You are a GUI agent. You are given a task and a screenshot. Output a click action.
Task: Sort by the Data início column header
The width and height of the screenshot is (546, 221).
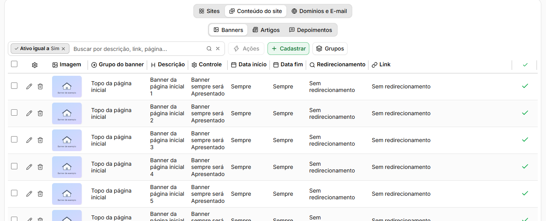(x=249, y=65)
